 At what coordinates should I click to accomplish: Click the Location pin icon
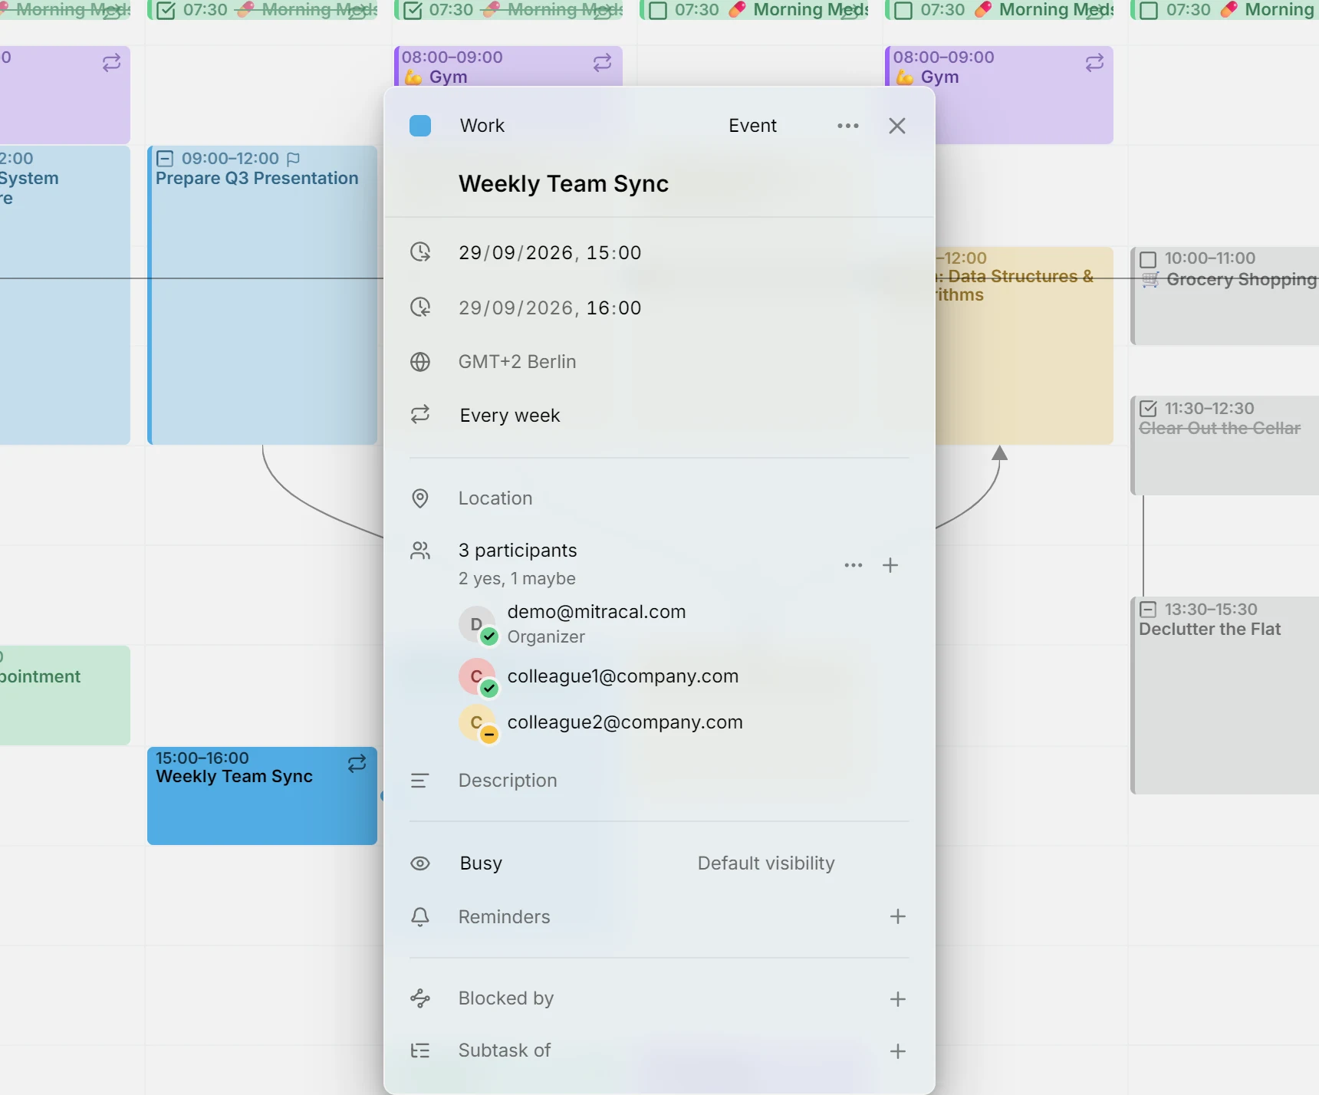pos(420,498)
